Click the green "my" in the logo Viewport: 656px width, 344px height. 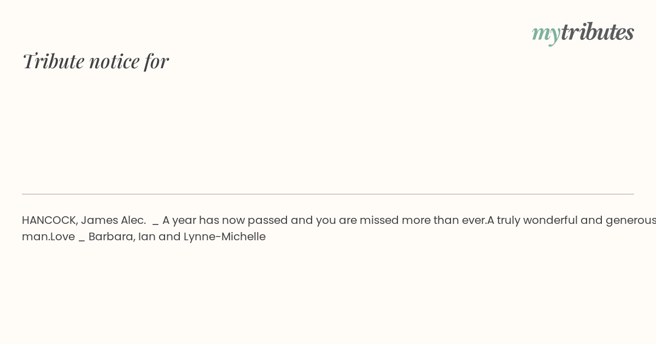(x=546, y=34)
